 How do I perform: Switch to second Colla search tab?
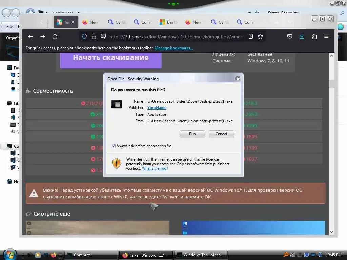[143, 22]
